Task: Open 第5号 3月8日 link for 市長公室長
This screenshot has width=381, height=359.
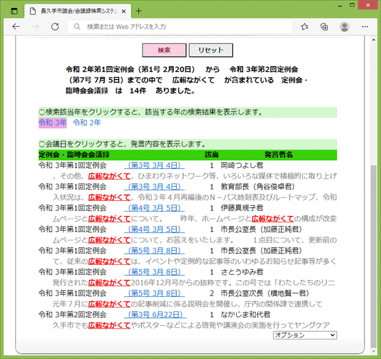Action: coord(154,251)
